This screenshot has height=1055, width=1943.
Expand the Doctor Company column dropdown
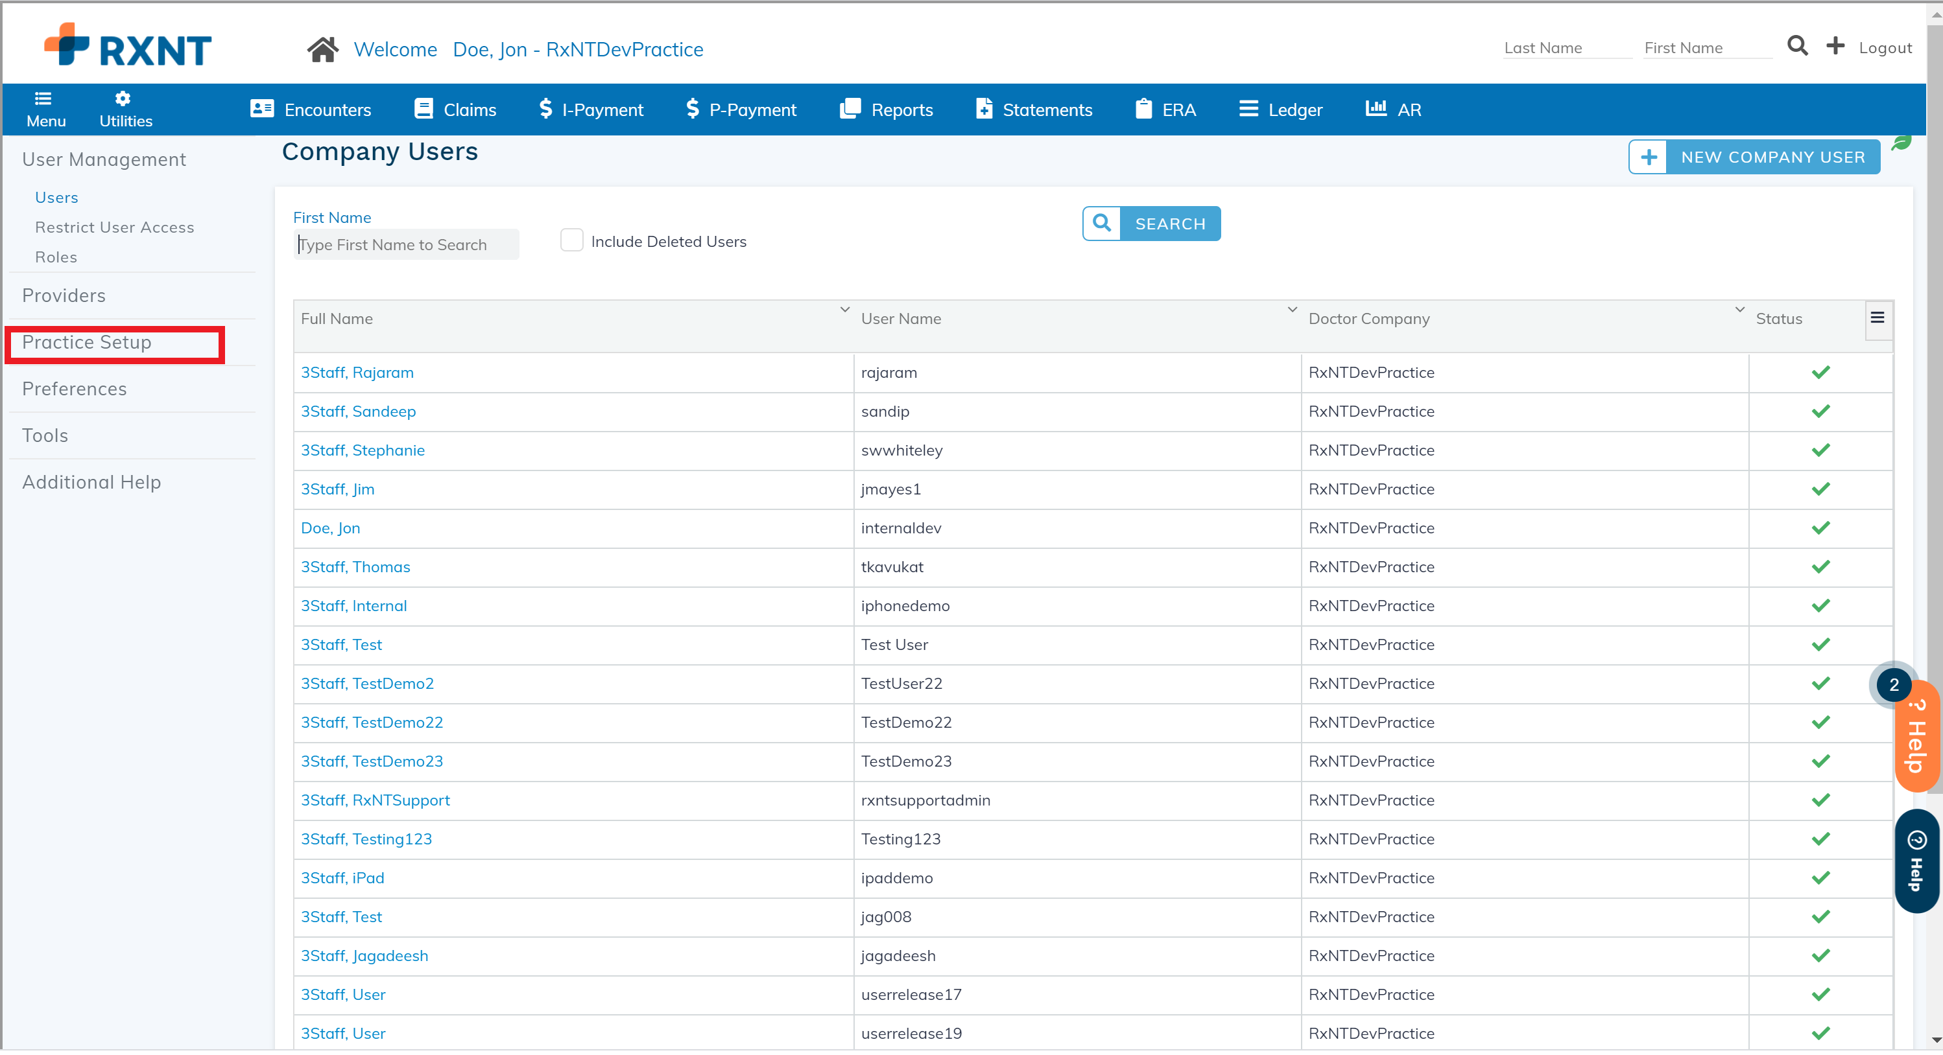click(x=1739, y=310)
